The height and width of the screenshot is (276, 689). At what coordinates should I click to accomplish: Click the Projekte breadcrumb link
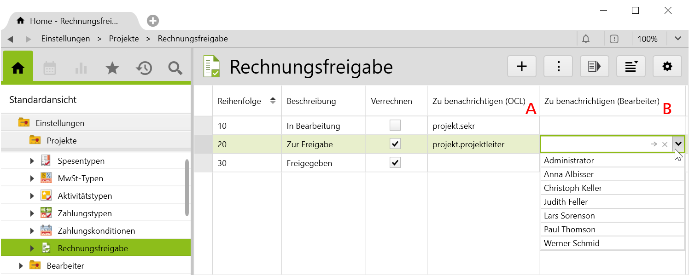pyautogui.click(x=124, y=39)
